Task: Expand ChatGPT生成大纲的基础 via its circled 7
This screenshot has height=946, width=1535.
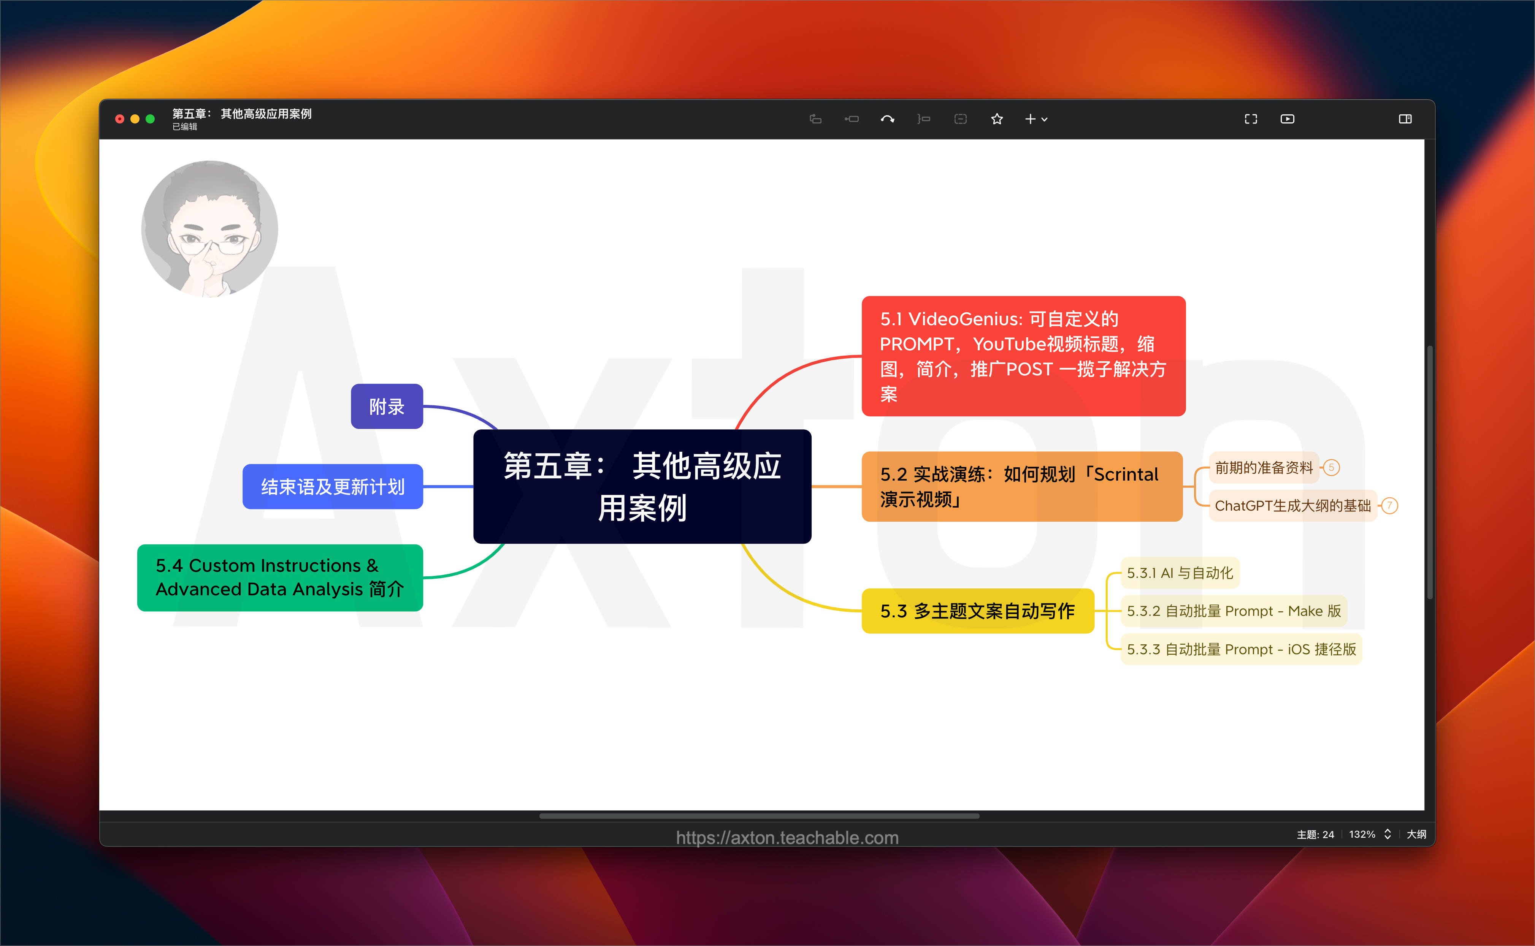Action: (1390, 506)
